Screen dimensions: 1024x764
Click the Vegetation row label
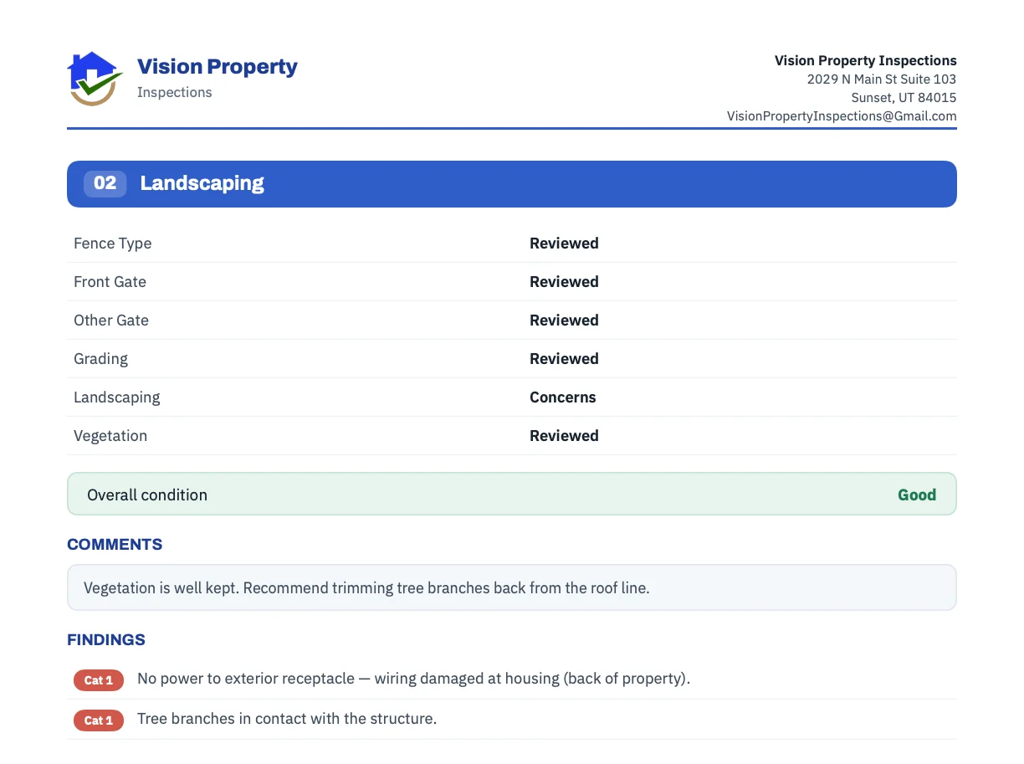110,436
